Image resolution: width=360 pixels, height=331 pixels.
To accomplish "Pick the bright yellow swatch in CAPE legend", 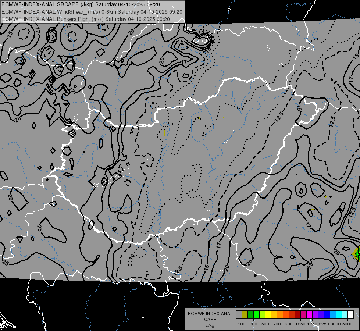I will pyautogui.click(x=268, y=315).
